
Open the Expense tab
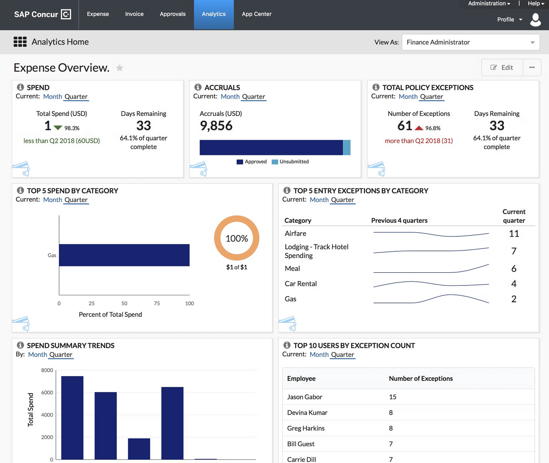coord(98,14)
